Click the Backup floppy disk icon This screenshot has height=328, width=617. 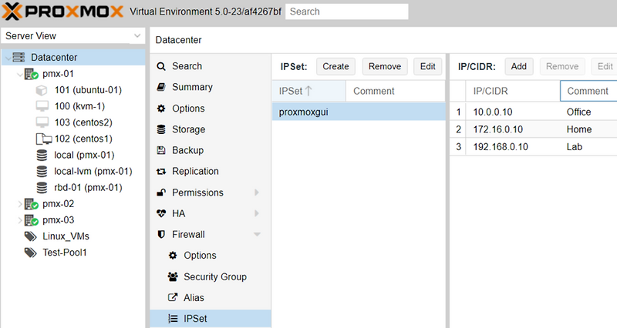[161, 150]
